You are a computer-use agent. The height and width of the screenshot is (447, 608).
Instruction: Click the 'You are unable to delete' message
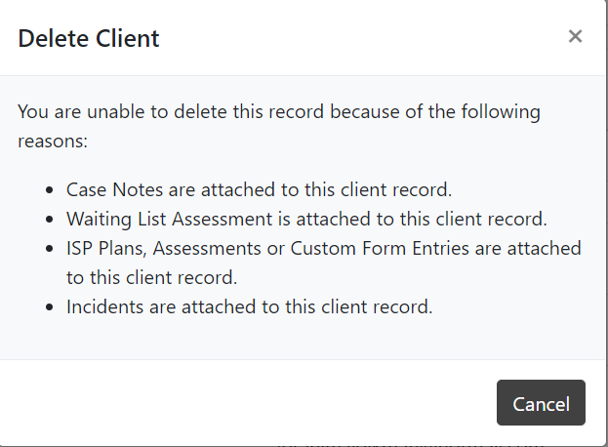278,111
